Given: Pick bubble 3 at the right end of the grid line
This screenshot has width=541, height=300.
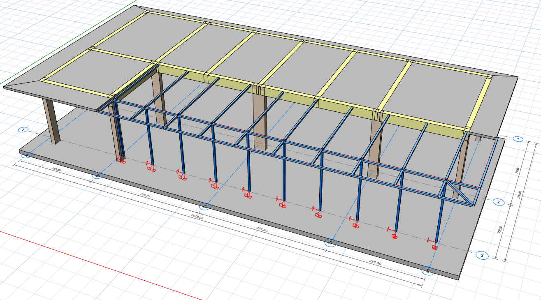Looking at the screenshot, I should click(482, 255).
